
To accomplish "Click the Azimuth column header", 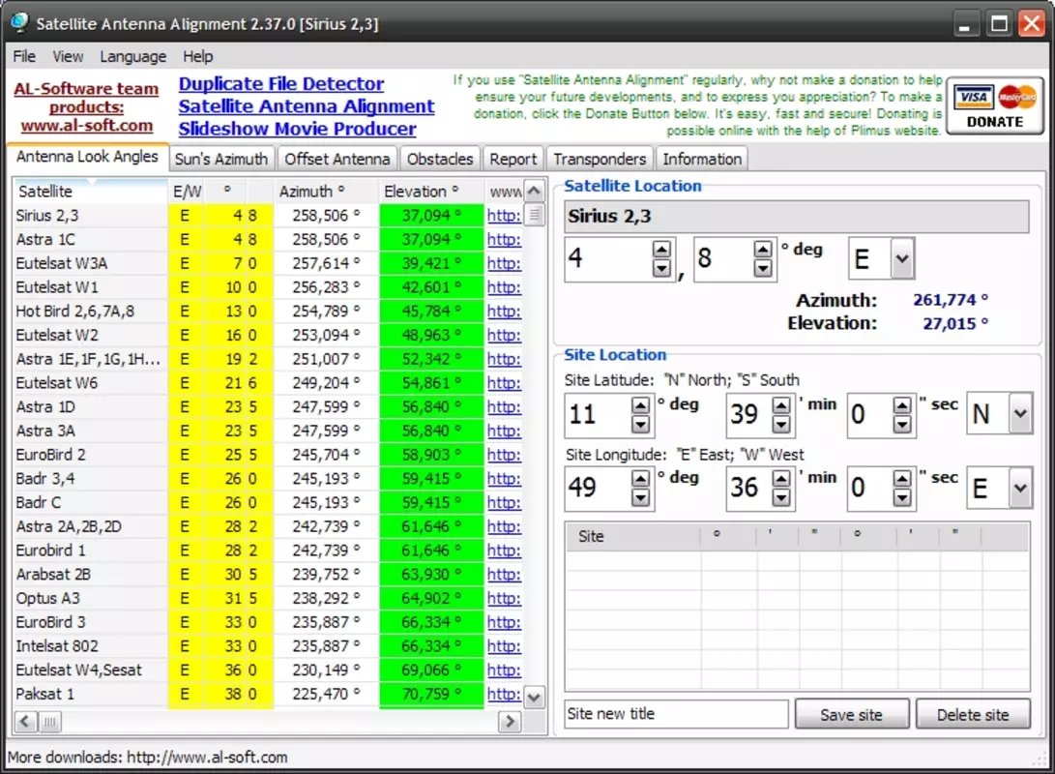I will click(326, 192).
